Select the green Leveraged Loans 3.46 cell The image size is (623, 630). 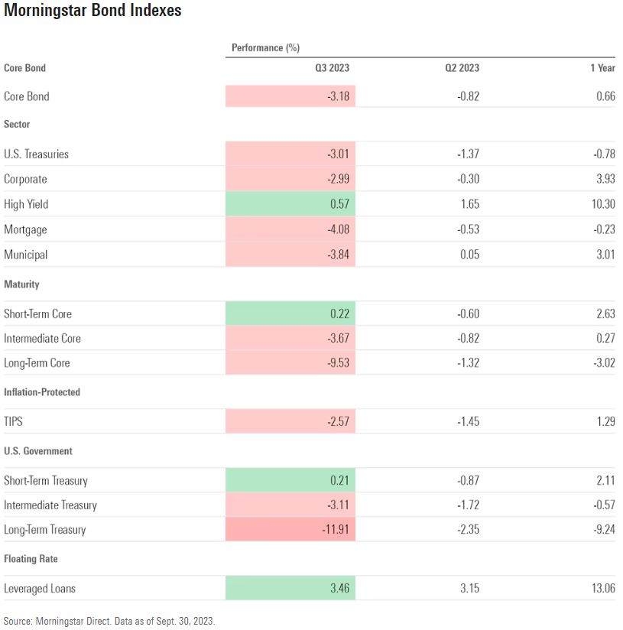290,589
